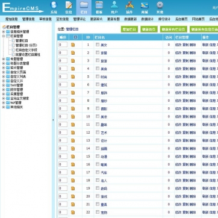The width and height of the screenshot is (218, 218).
Task: Tick the checkbox for column ID 13
Action: [x=98, y=140]
